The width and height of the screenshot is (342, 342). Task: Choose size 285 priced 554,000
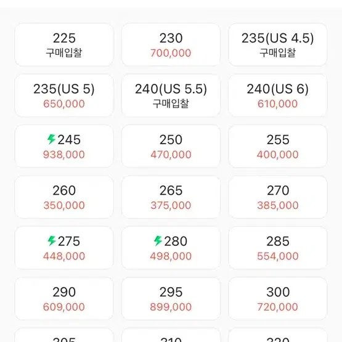(x=278, y=248)
